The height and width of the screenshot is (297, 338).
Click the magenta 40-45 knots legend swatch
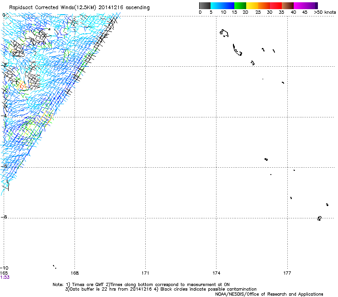[300, 5]
